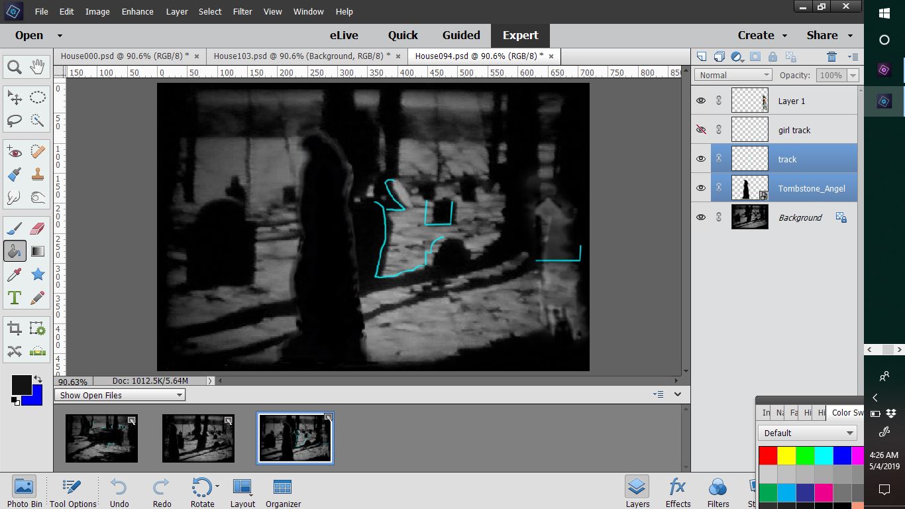Toggle Lock all pixels in Layers panel
This screenshot has height=509, width=905.
click(772, 57)
